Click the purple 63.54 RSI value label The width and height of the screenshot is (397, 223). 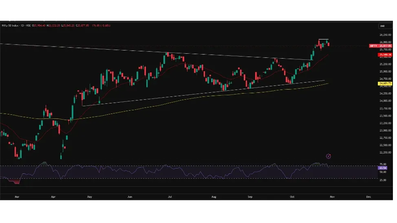click(x=383, y=168)
